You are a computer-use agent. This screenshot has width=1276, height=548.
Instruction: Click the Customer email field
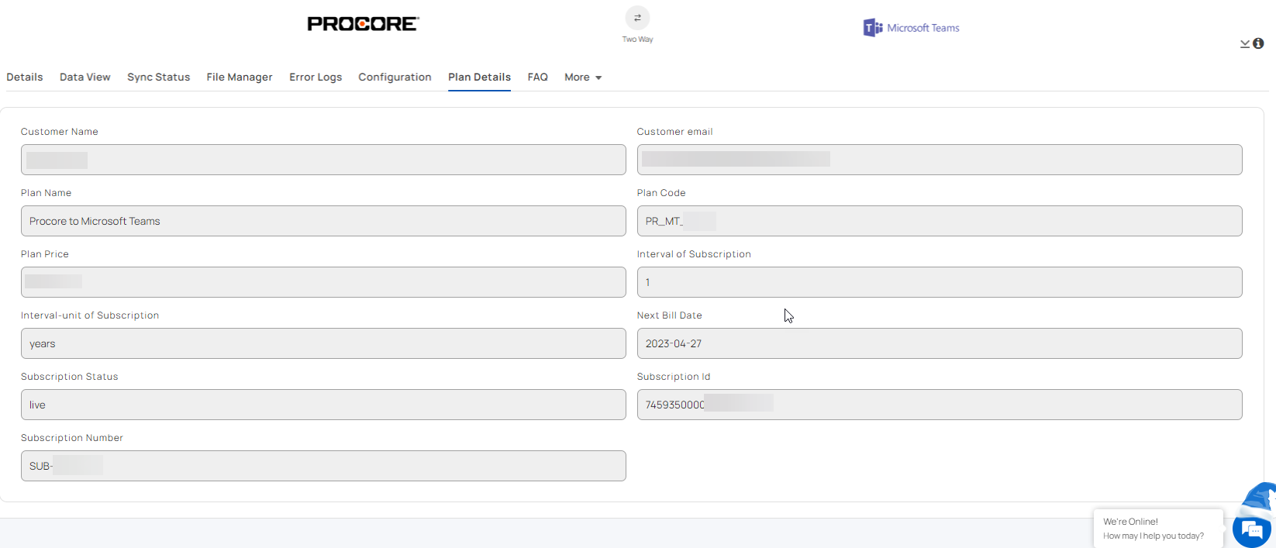[940, 160]
